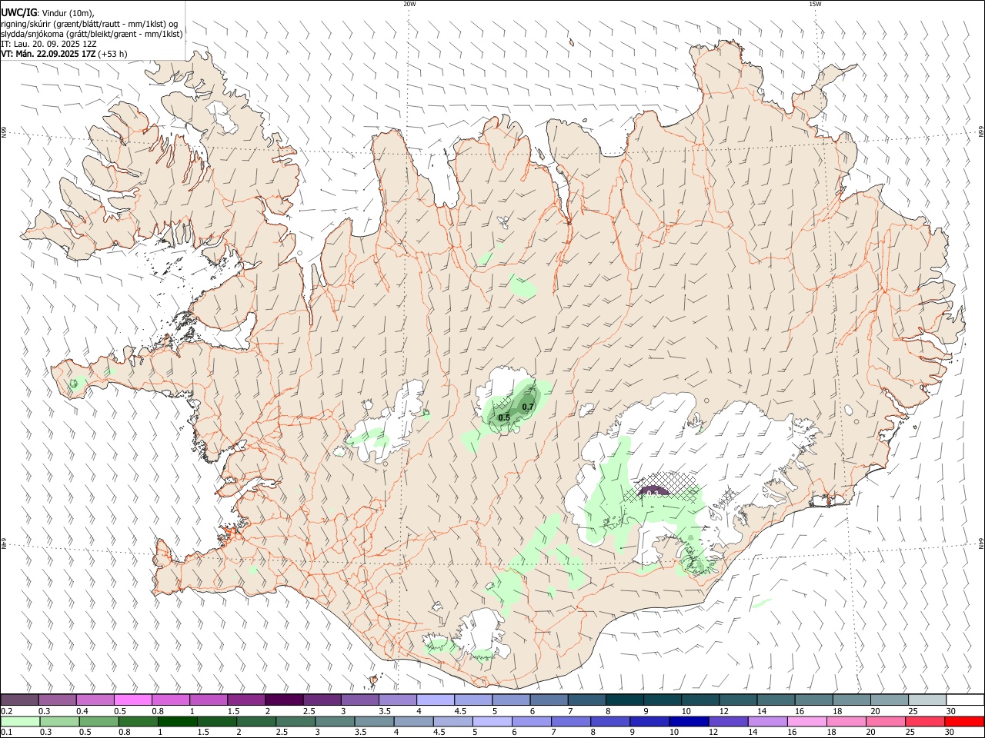Select the dark teal snow swatch between 8 and 9
This screenshot has height=738, width=985.
625,700
